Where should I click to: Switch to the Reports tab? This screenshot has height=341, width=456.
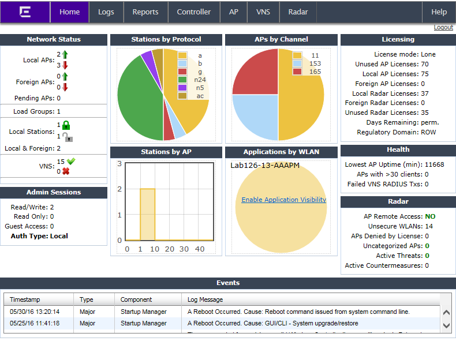click(x=145, y=12)
